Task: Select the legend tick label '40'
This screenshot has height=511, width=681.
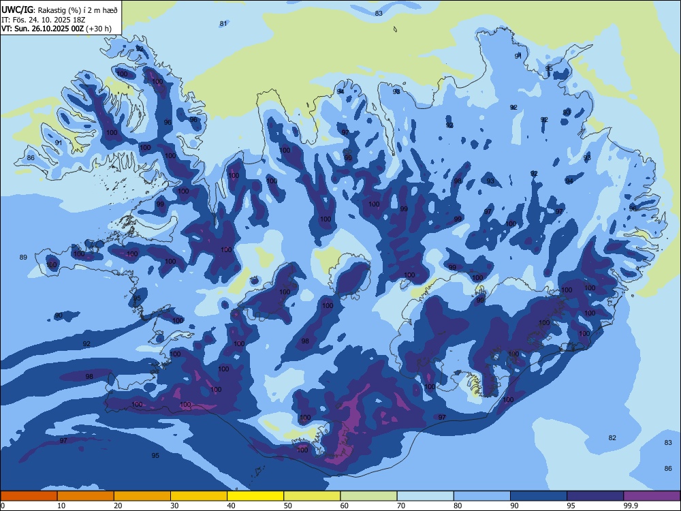Action: tap(231, 506)
